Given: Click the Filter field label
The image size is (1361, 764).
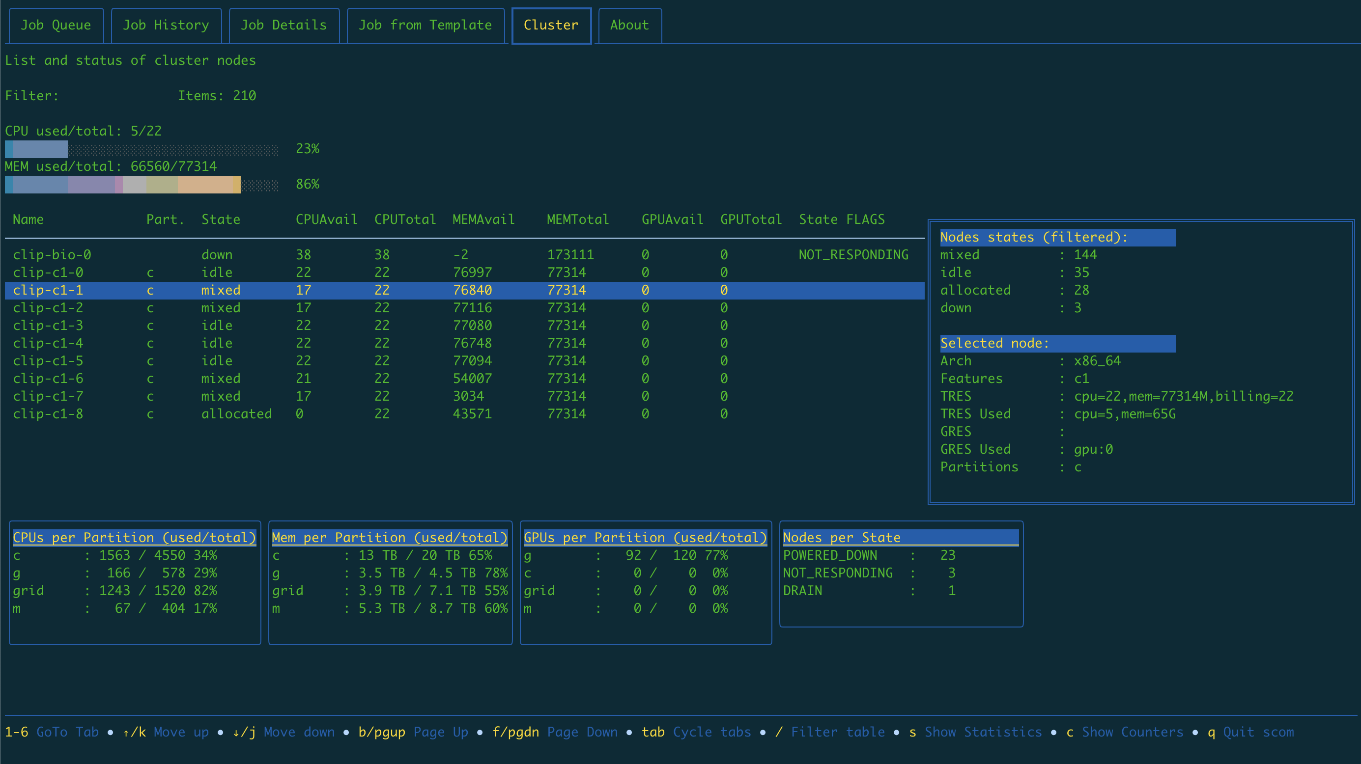Looking at the screenshot, I should (32, 96).
